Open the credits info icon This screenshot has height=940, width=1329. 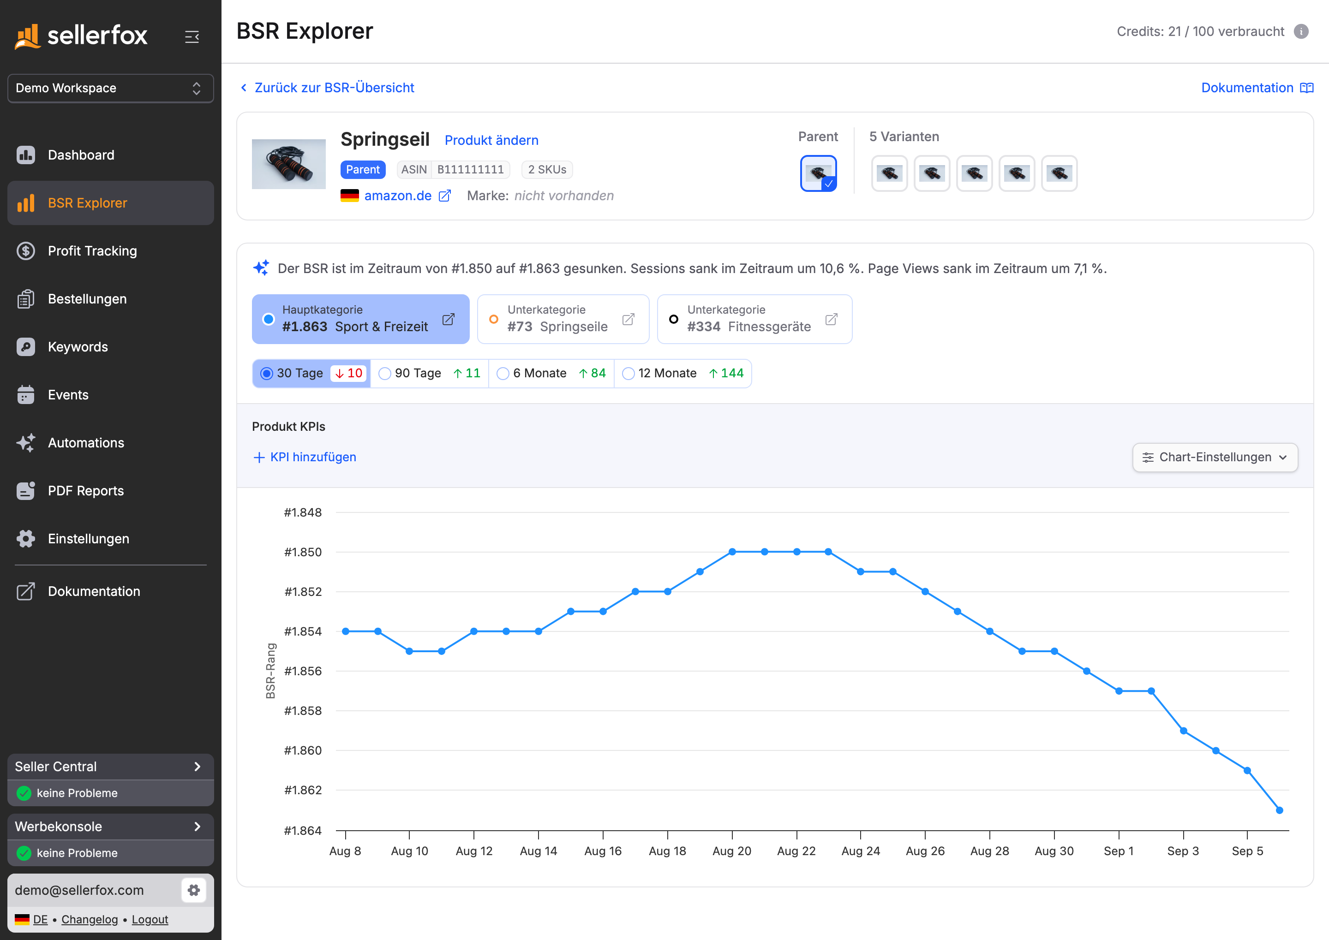(x=1301, y=31)
